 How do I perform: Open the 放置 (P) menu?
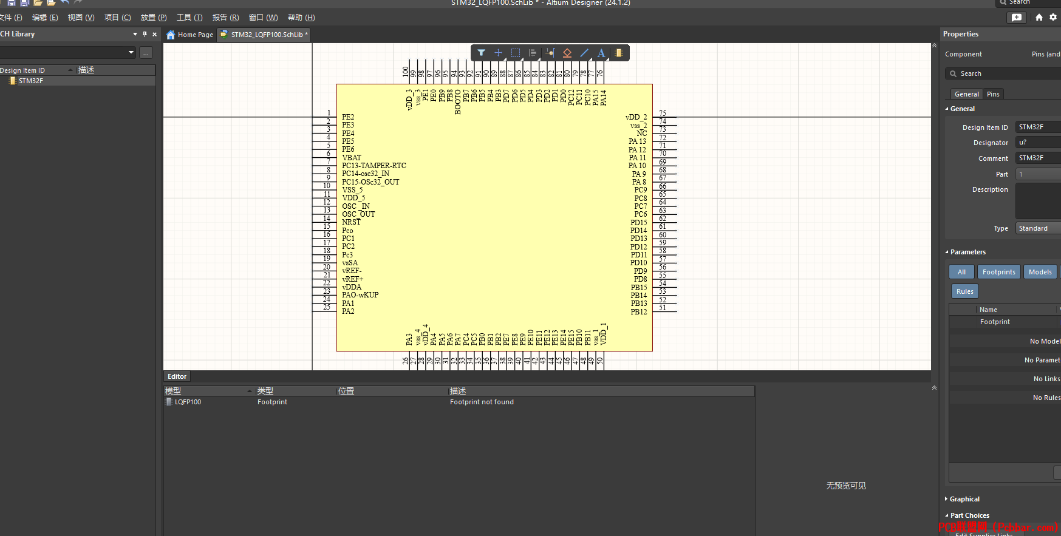154,18
